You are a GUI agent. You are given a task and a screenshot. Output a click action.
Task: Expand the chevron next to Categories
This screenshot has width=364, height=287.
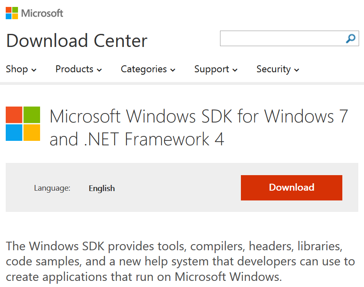173,70
